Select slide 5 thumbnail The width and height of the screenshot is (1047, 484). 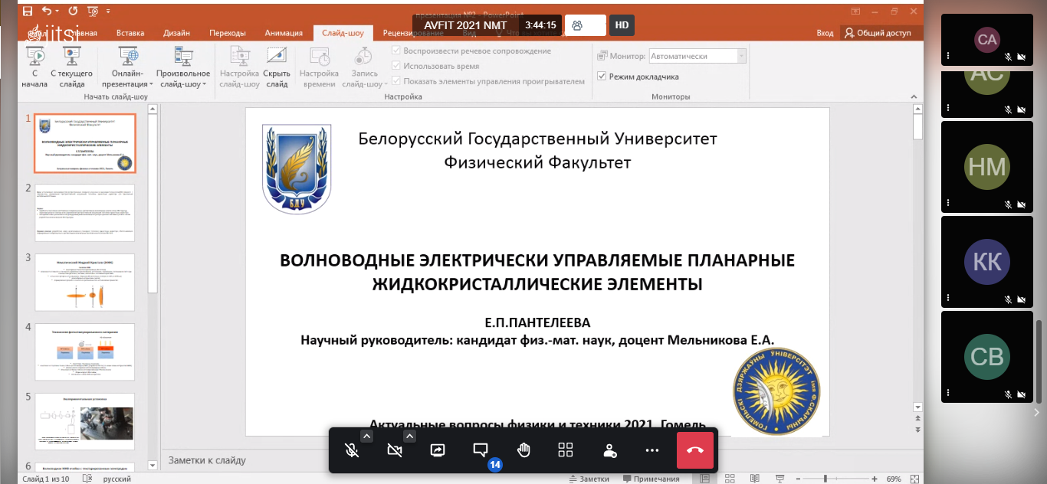click(84, 422)
